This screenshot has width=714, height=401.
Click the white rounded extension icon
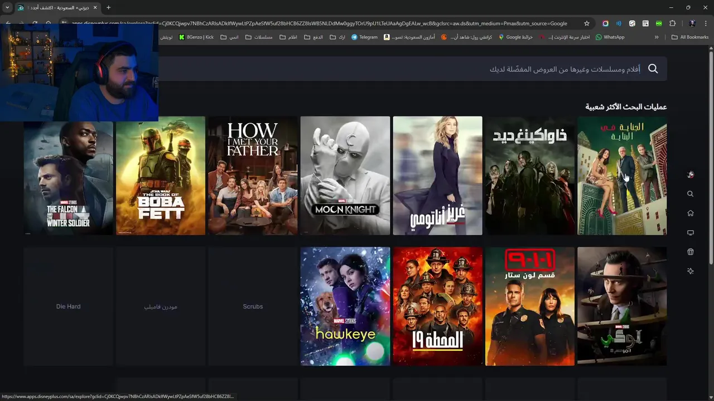pos(632,23)
